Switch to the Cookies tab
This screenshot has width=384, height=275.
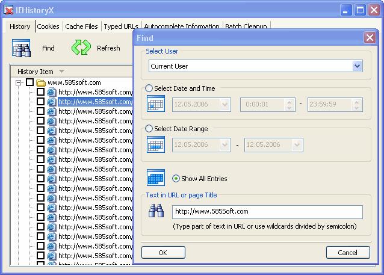(x=48, y=26)
